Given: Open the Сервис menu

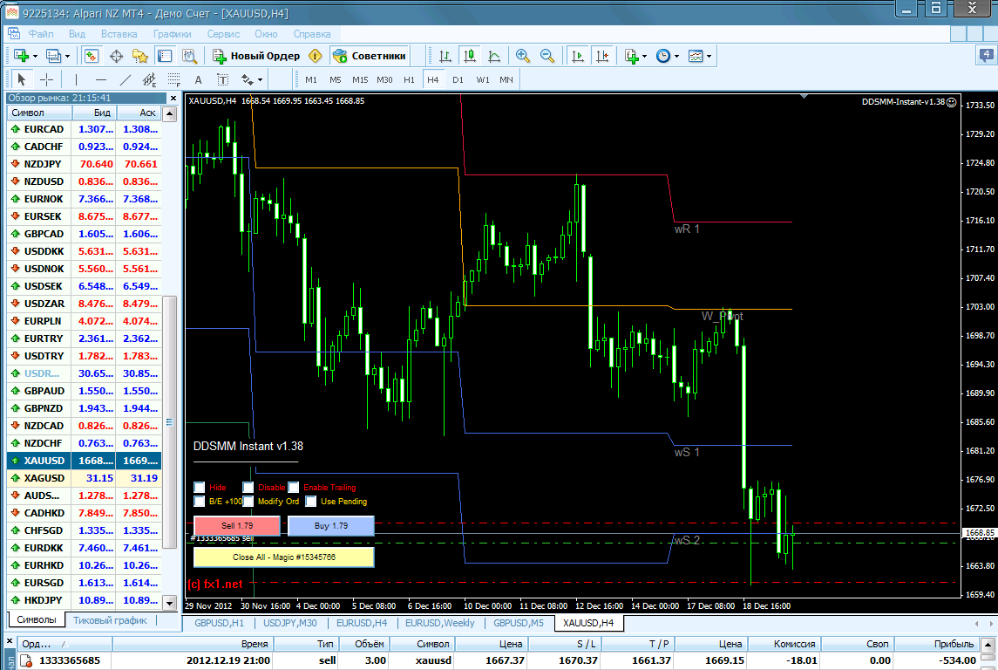Looking at the screenshot, I should 223,34.
